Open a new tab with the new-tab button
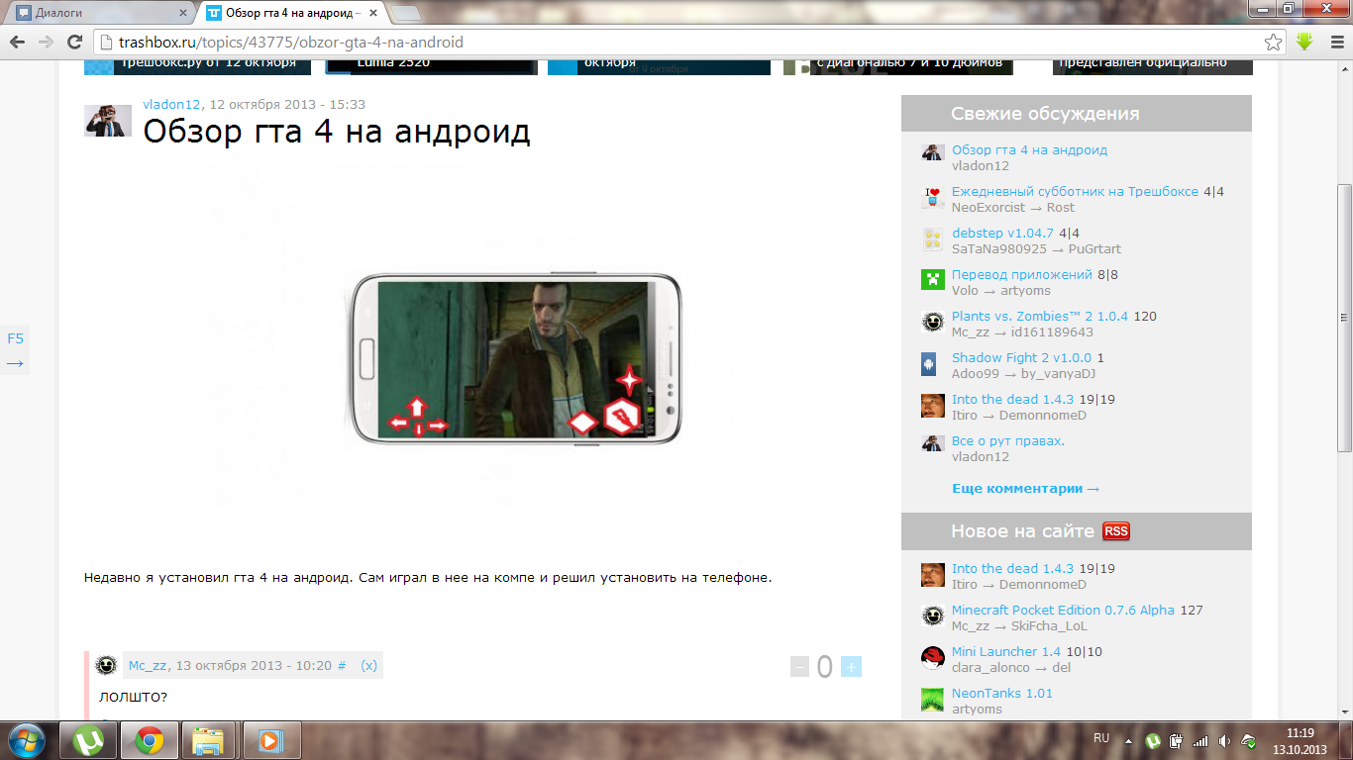Viewport: 1353px width, 760px height. coord(404,14)
